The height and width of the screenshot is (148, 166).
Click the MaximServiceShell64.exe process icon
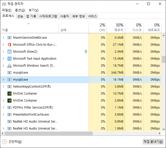pos(9,38)
